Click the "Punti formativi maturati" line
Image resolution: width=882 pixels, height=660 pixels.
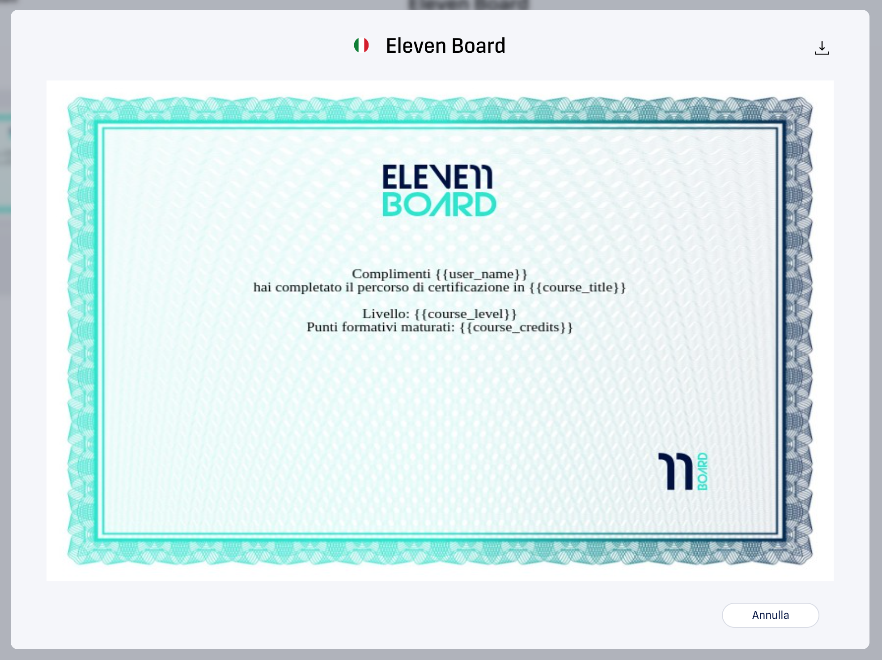point(440,327)
